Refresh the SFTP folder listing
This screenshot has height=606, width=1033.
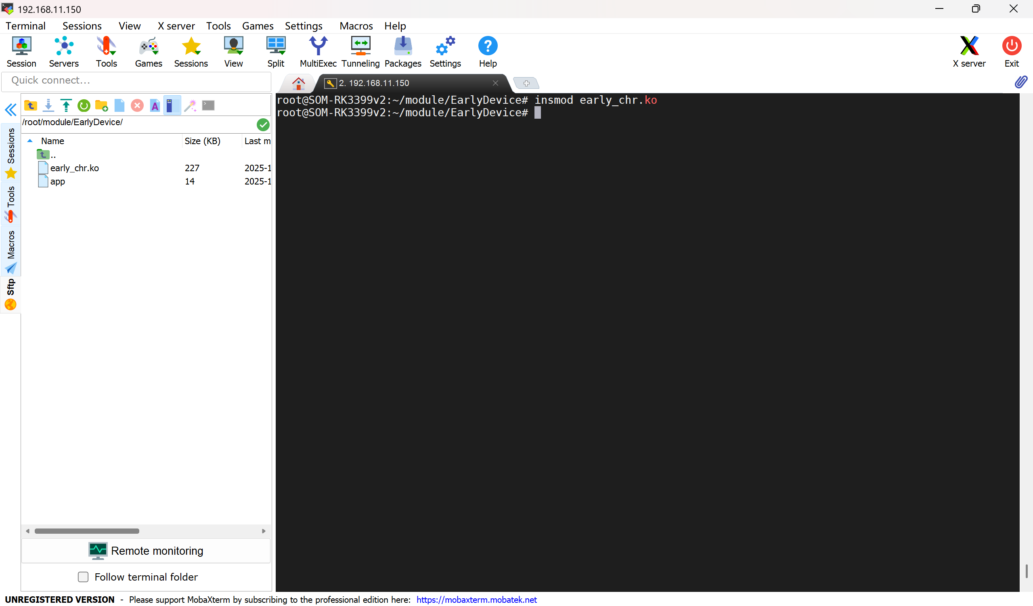pos(84,106)
